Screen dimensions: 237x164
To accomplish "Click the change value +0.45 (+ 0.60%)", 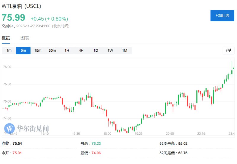I will (49, 19).
